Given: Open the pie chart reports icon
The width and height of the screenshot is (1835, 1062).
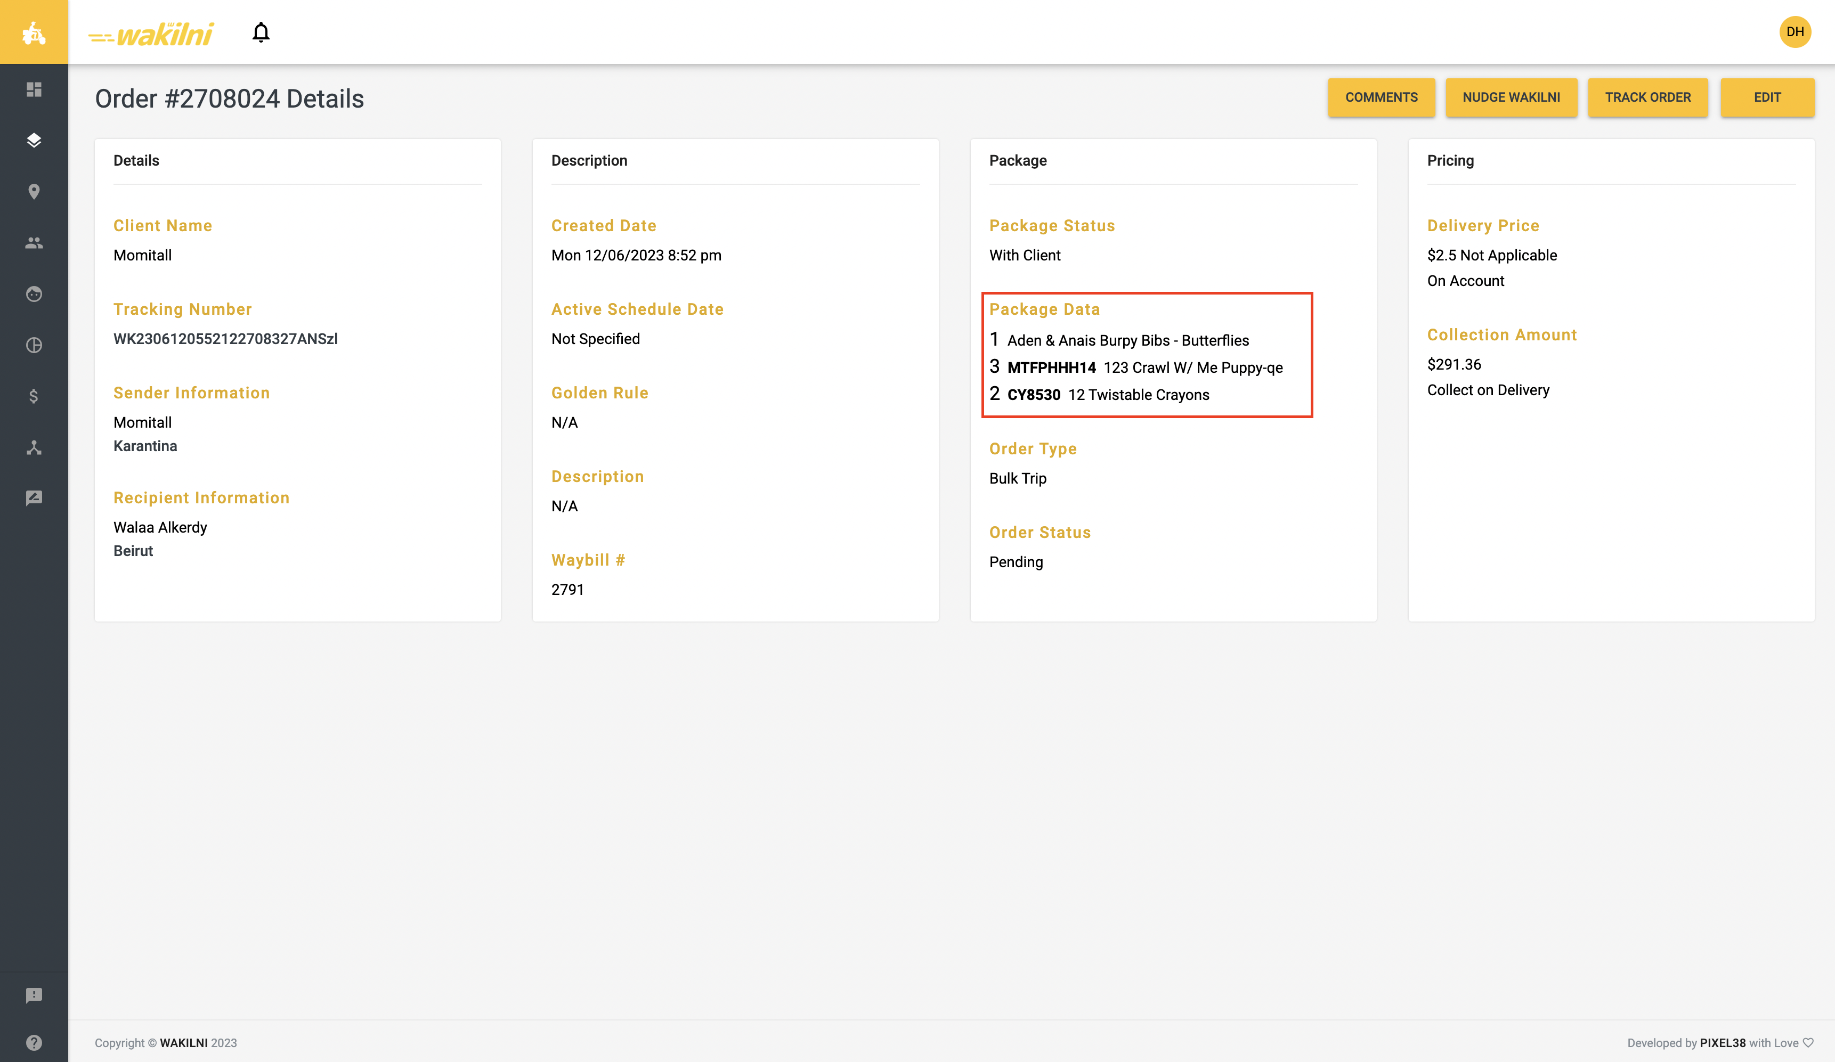Looking at the screenshot, I should point(34,345).
